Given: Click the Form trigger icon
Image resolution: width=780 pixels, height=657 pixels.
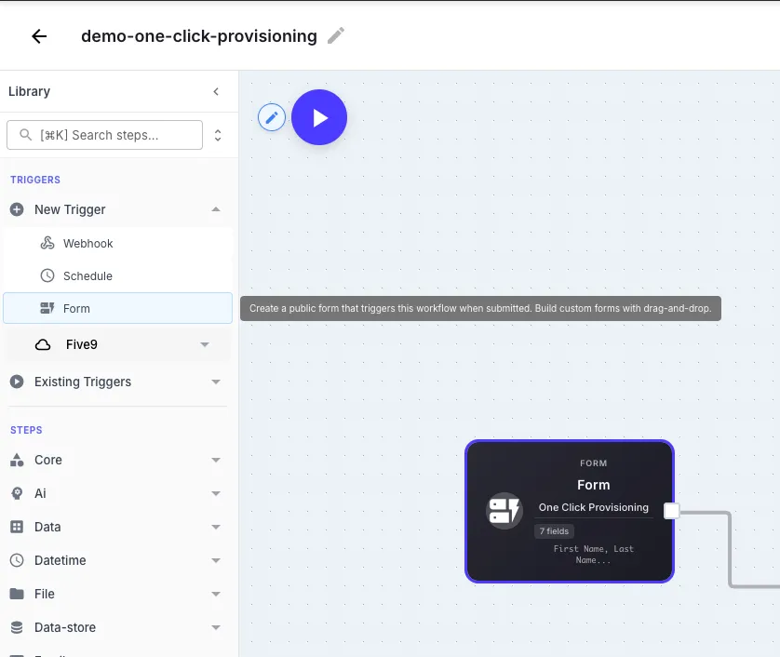Looking at the screenshot, I should pos(48,308).
